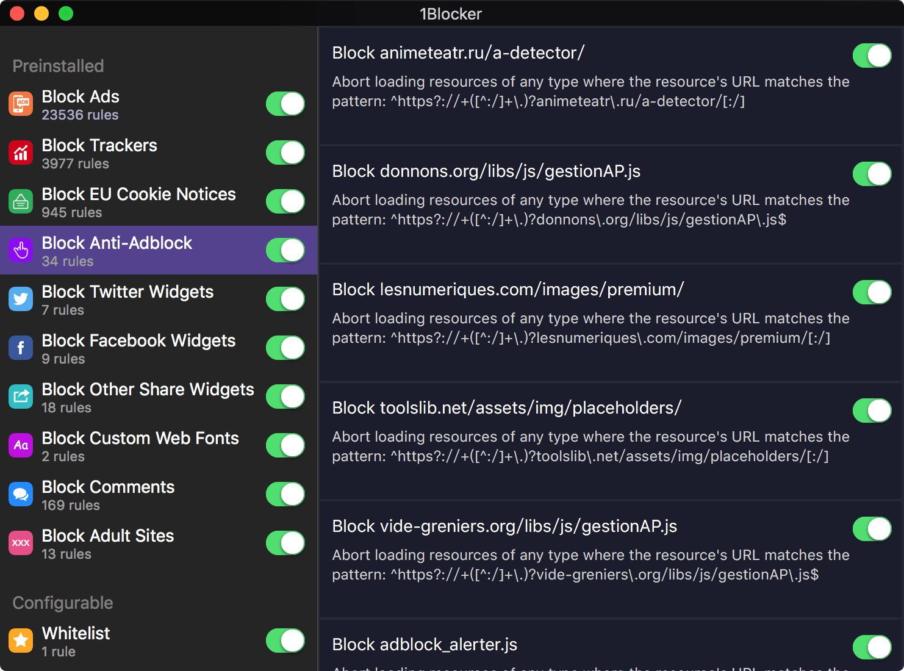Select the Block Twitter Widgets category
This screenshot has width=904, height=671.
(159, 299)
